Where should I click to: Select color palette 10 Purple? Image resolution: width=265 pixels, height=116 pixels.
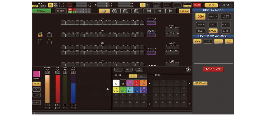click(144, 90)
